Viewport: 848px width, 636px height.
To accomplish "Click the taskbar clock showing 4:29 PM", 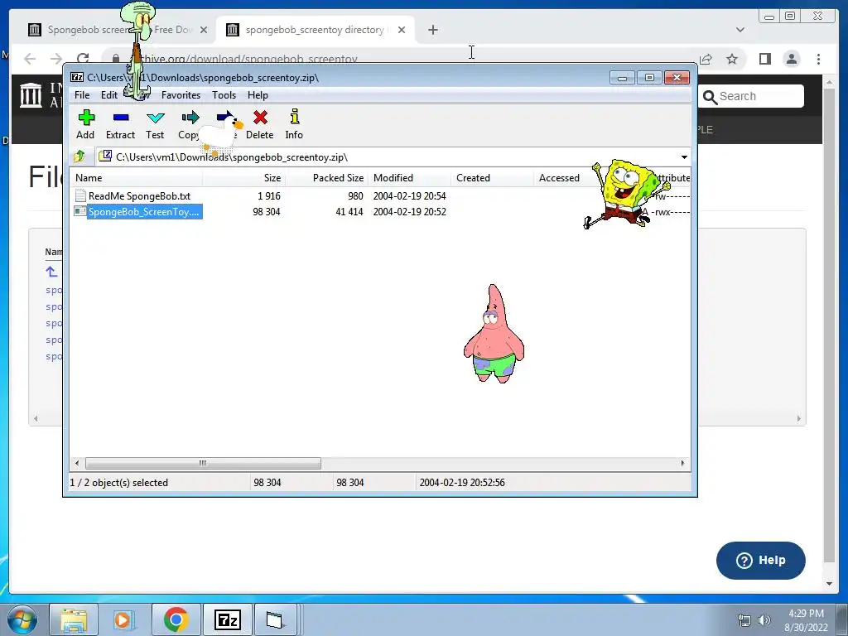I will tap(806, 620).
